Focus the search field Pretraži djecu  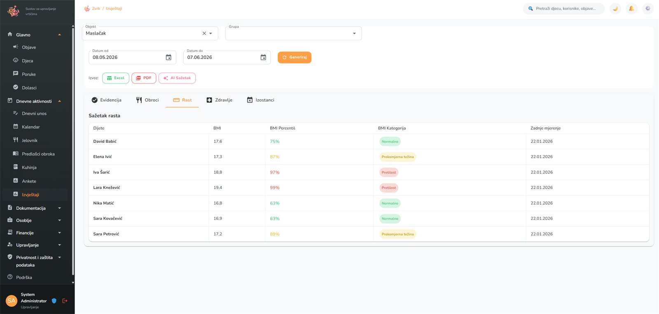tap(564, 9)
